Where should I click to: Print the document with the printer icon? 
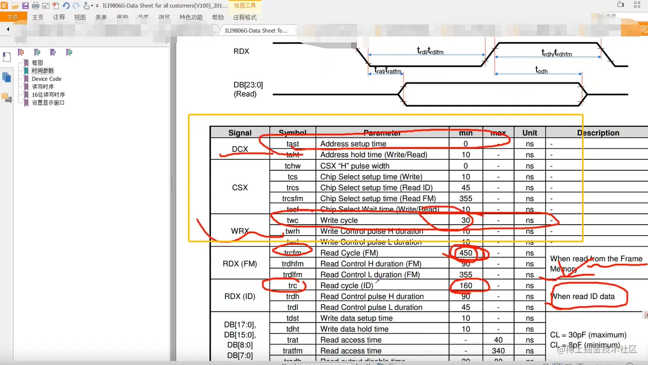pos(35,5)
